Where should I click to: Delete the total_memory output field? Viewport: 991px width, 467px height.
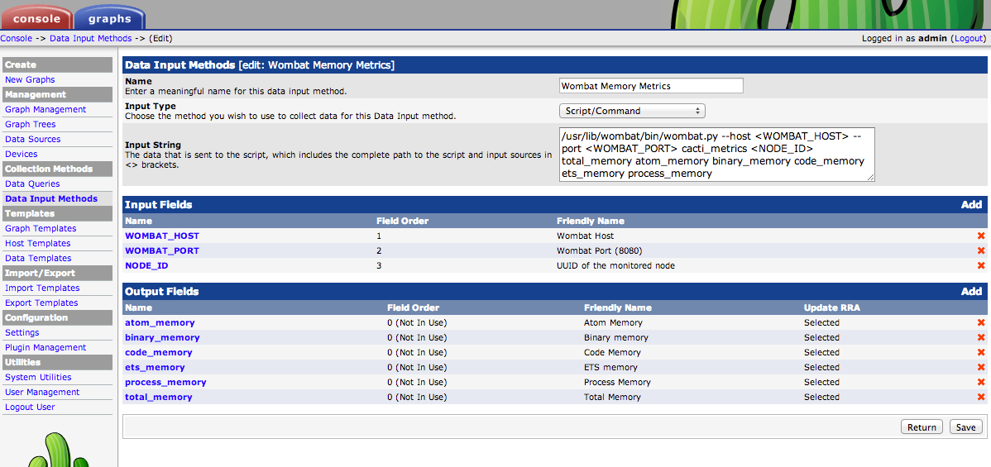[x=981, y=397]
